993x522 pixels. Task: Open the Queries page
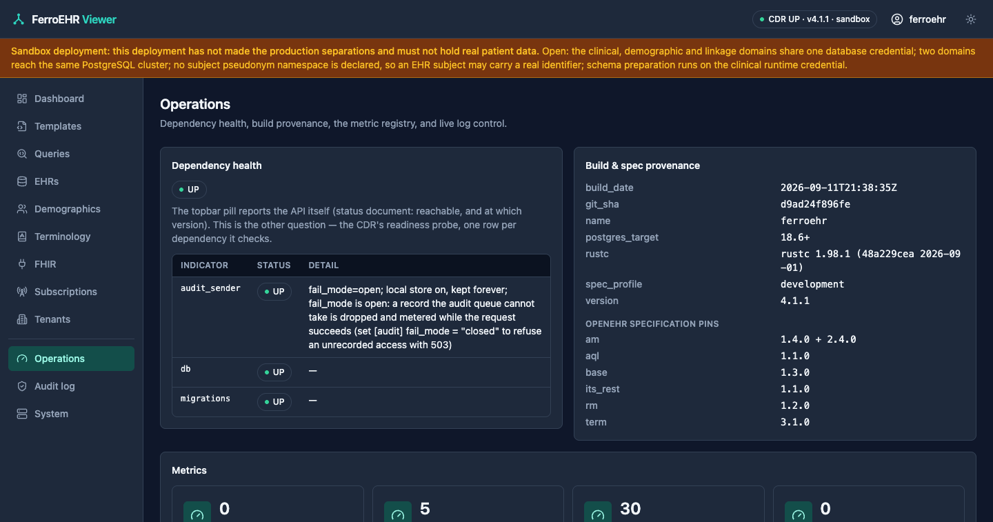(72, 154)
